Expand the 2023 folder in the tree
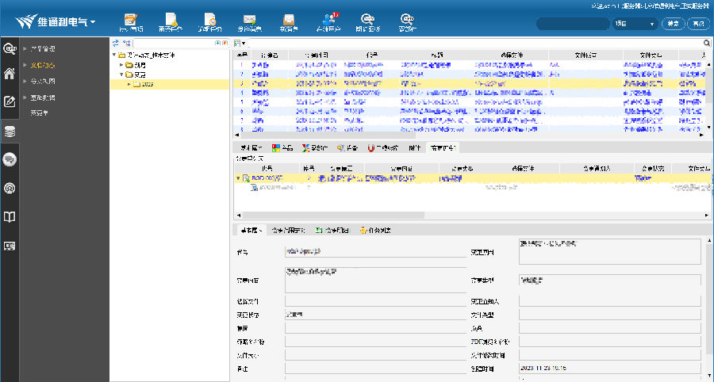The width and height of the screenshot is (714, 382). point(129,84)
